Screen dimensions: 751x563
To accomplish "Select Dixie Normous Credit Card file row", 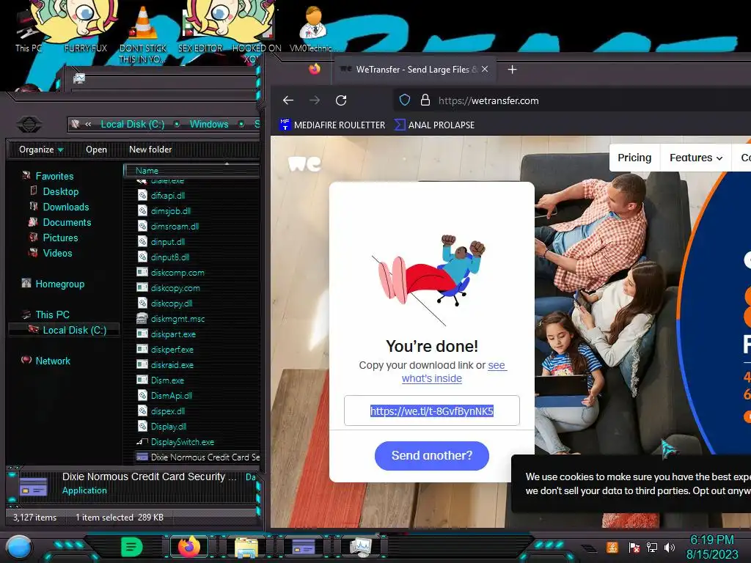I will [x=198, y=457].
